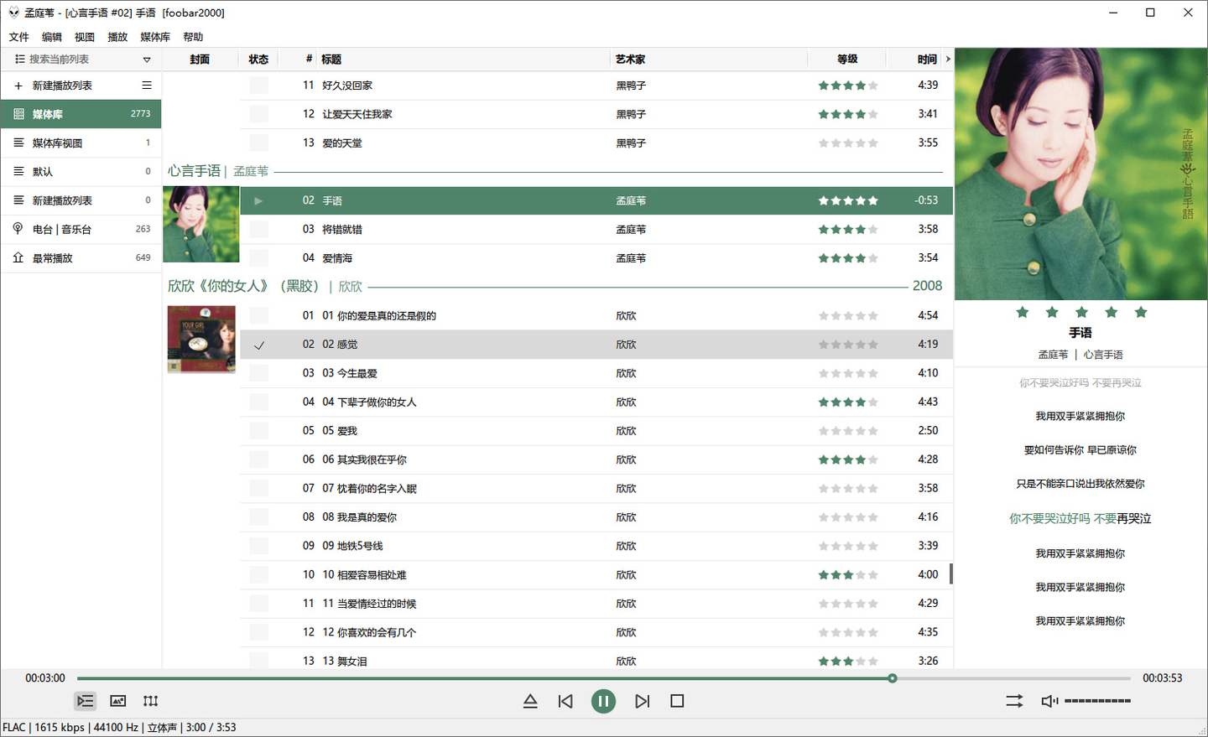Toggle checkbox next to track 02 感觉
The width and height of the screenshot is (1208, 737).
258,344
